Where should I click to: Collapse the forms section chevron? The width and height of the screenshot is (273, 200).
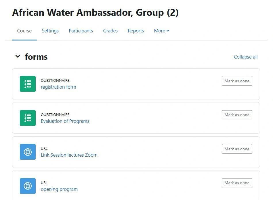[18, 56]
